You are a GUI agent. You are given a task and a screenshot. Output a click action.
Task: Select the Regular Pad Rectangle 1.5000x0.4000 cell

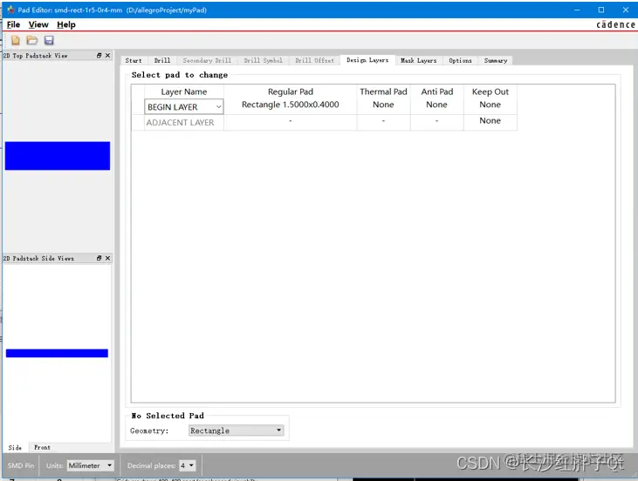pos(290,105)
